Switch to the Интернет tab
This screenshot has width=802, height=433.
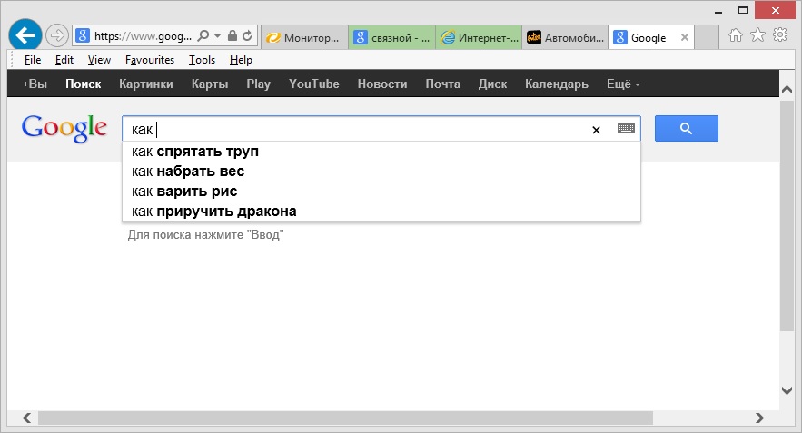click(x=479, y=37)
